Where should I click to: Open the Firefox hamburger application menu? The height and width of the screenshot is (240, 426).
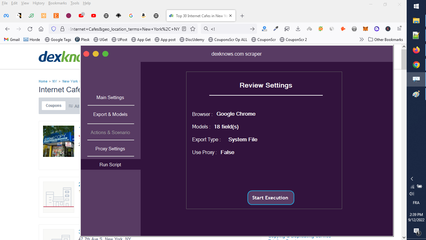[399, 29]
